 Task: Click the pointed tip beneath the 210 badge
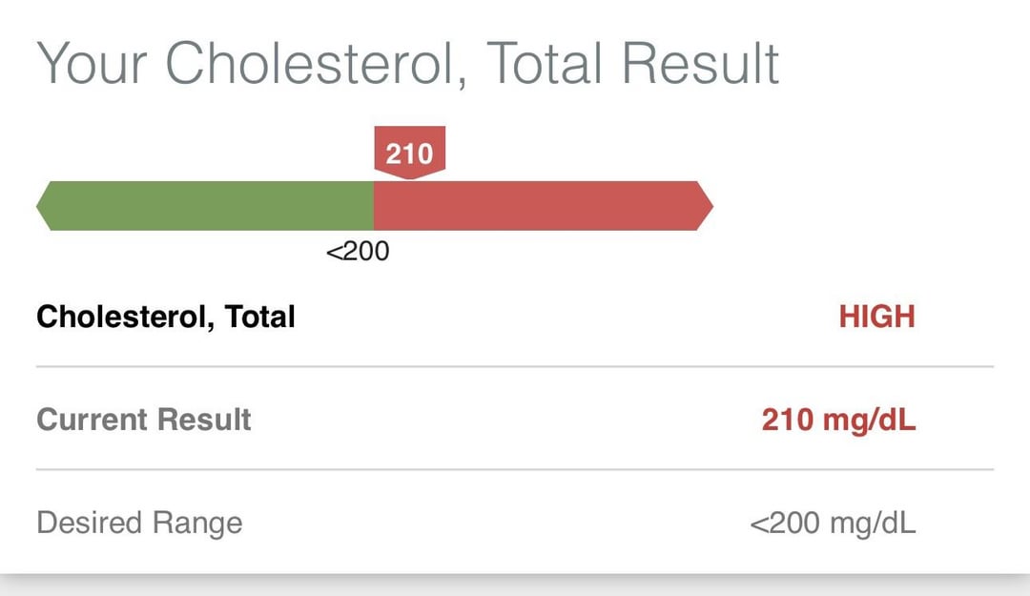click(x=409, y=176)
